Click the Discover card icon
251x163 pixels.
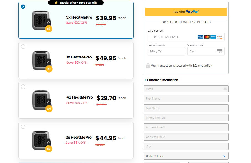(219, 37)
